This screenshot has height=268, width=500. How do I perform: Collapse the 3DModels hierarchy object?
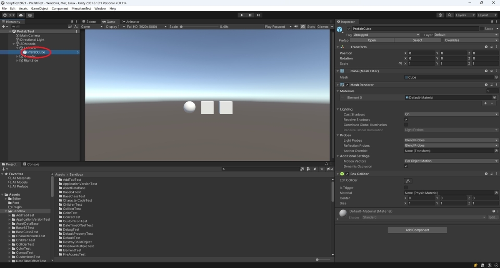[x=14, y=44]
